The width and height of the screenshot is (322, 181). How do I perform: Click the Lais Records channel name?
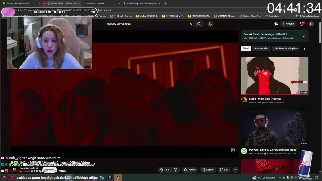pyautogui.click(x=27, y=168)
